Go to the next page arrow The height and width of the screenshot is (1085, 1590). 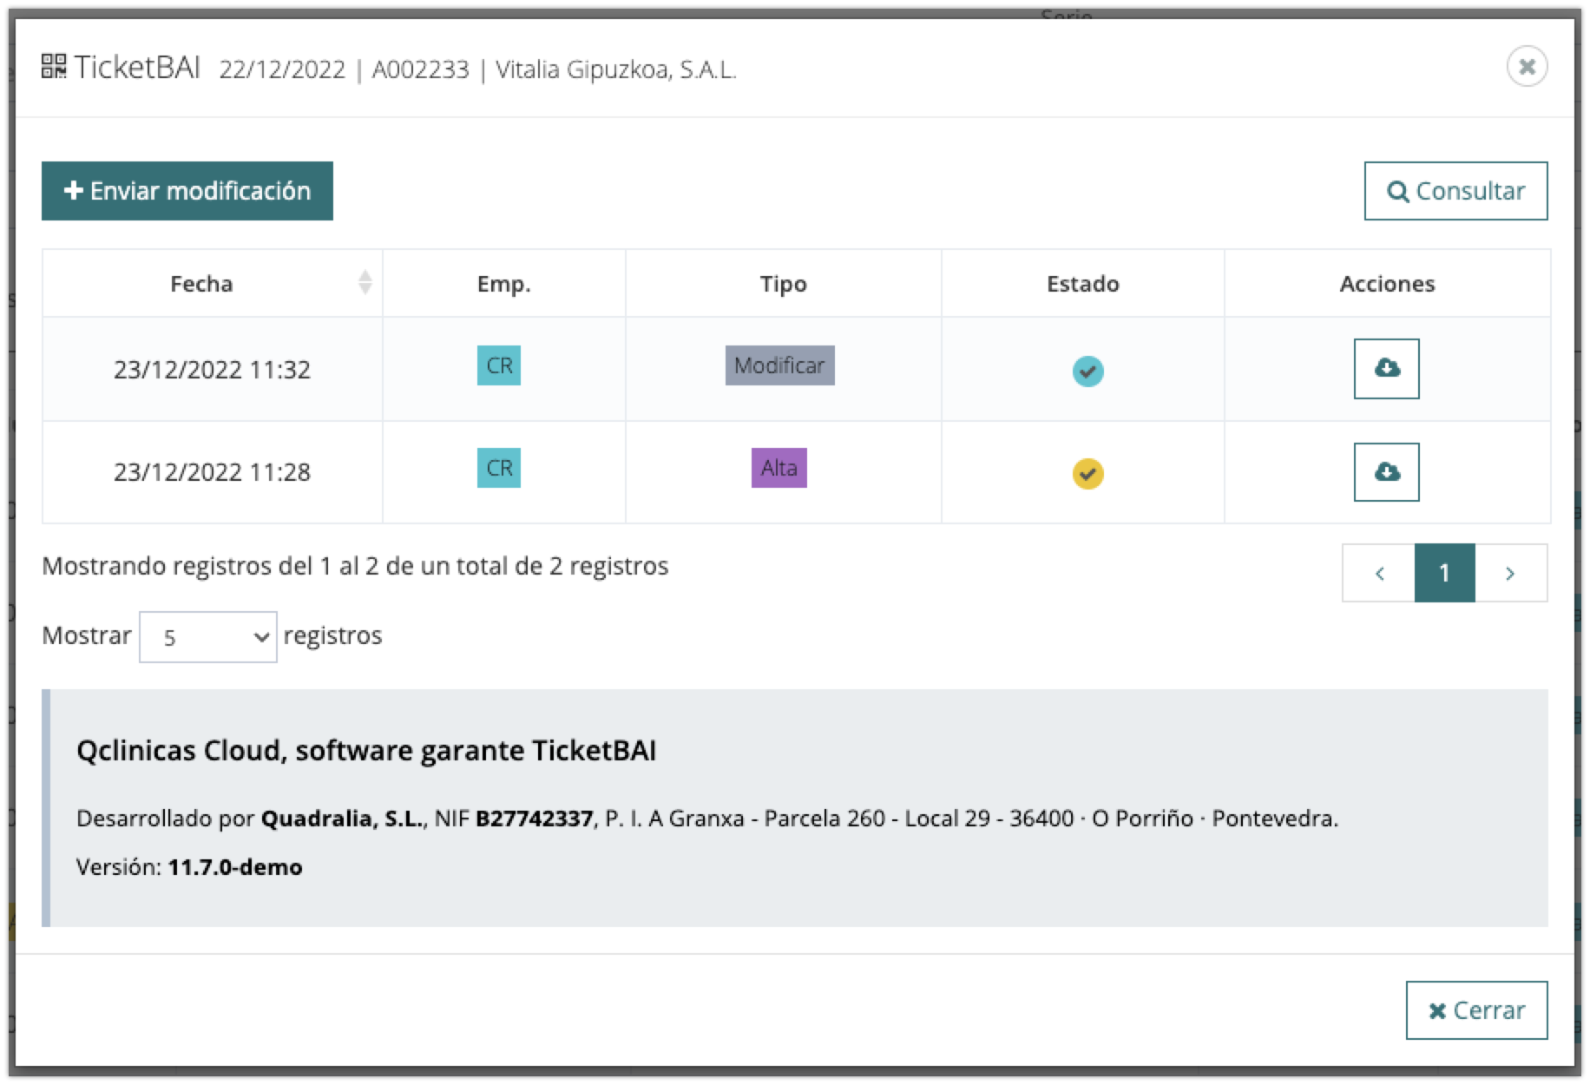pyautogui.click(x=1510, y=573)
